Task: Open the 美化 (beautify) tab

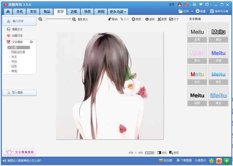Action: (x=20, y=12)
